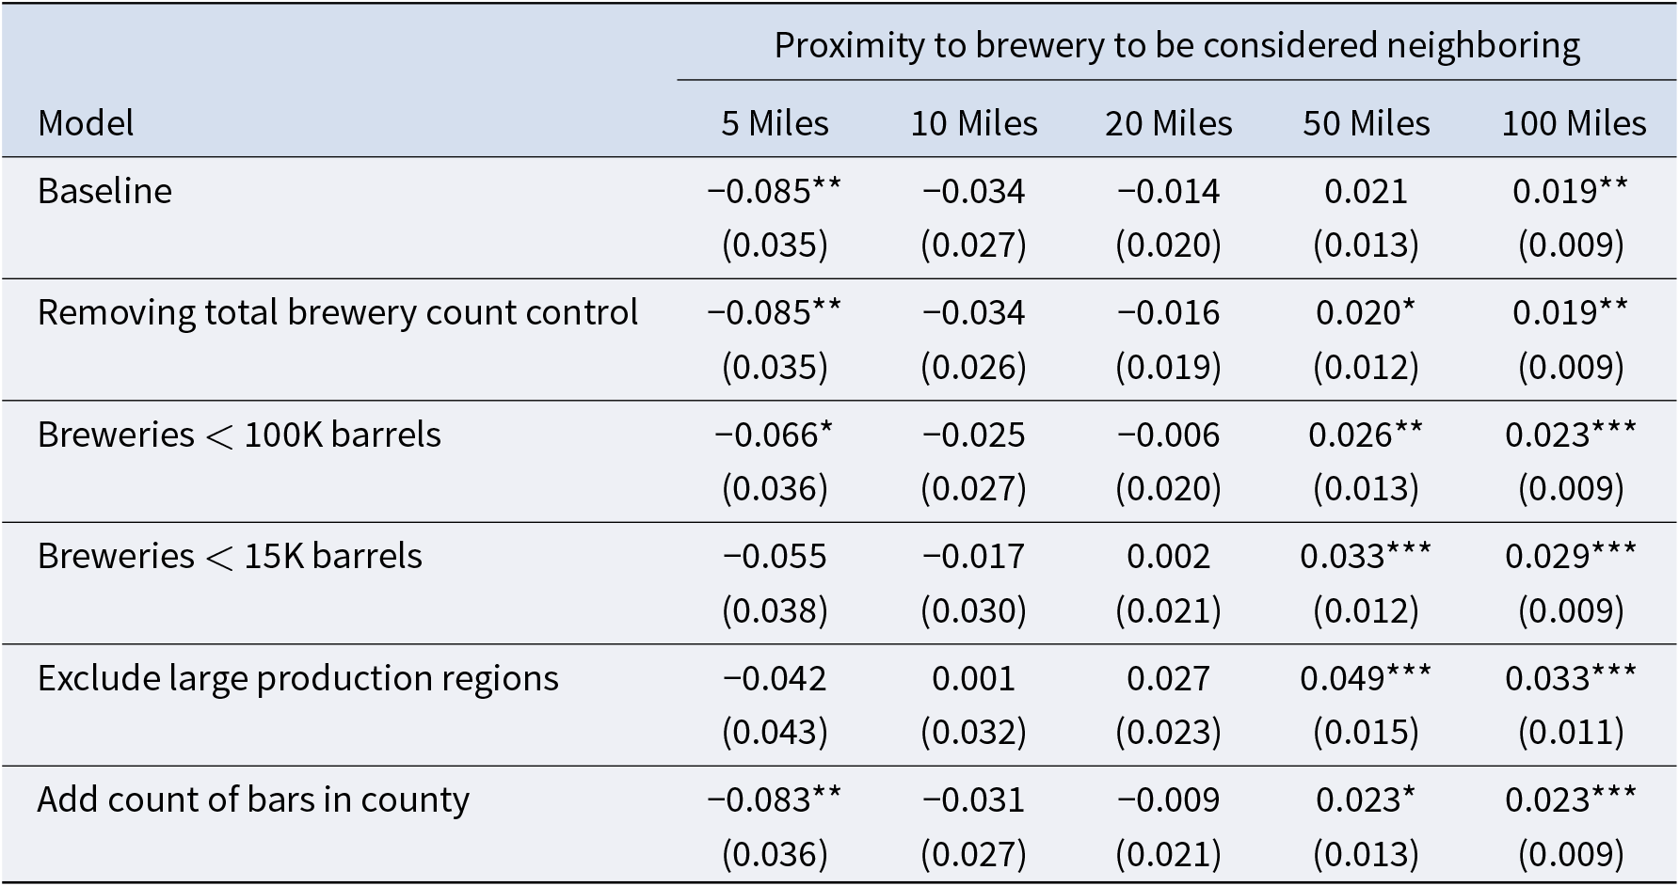Click 'Breweries < 15K barrels' row label
Image resolution: width=1679 pixels, height=886 pixels.
230,556
